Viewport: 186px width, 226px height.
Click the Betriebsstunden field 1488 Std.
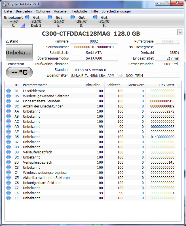168,64
